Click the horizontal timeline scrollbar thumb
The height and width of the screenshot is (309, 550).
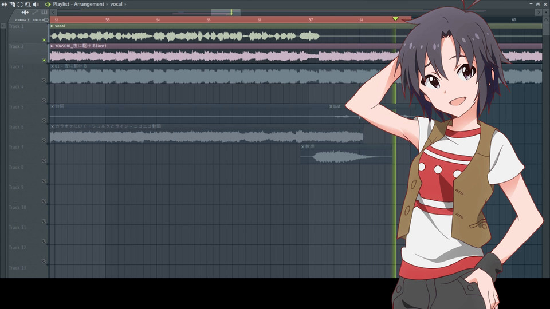[x=226, y=12]
